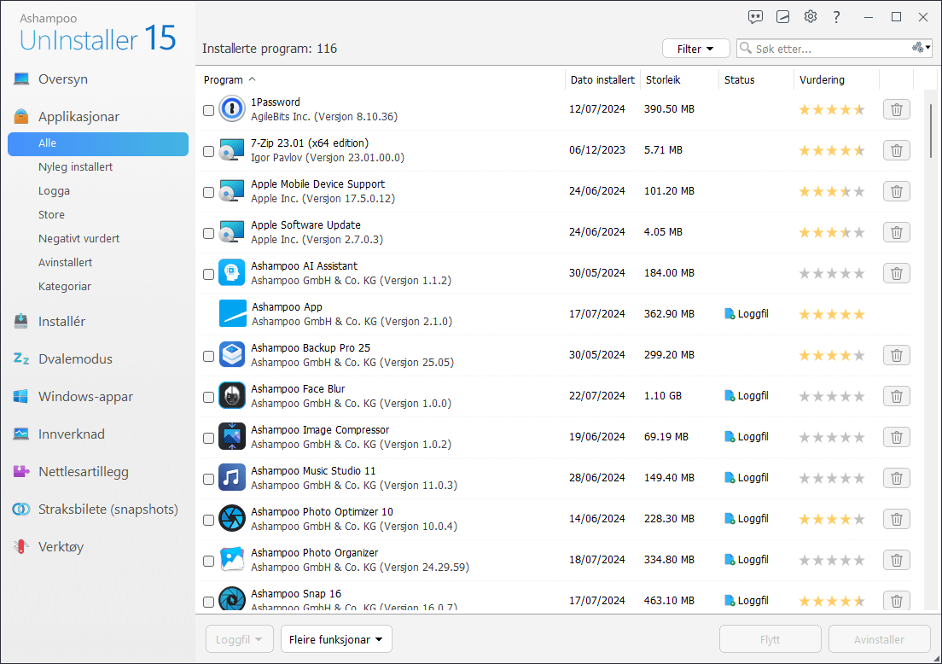Open the Filter dropdown
942x664 pixels.
[695, 49]
